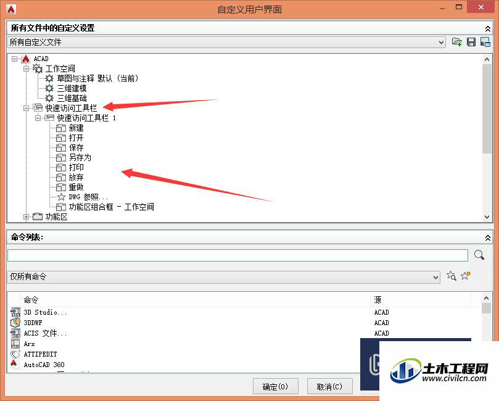Select the ACIS 文件 command icon

click(x=15, y=333)
